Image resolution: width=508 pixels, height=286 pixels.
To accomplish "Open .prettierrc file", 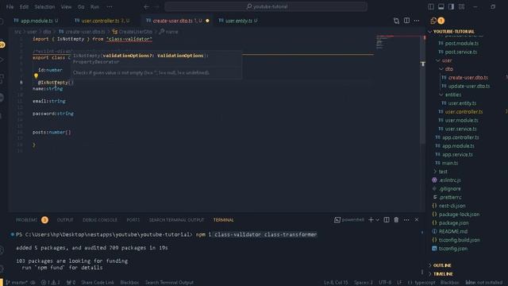I will (450, 197).
